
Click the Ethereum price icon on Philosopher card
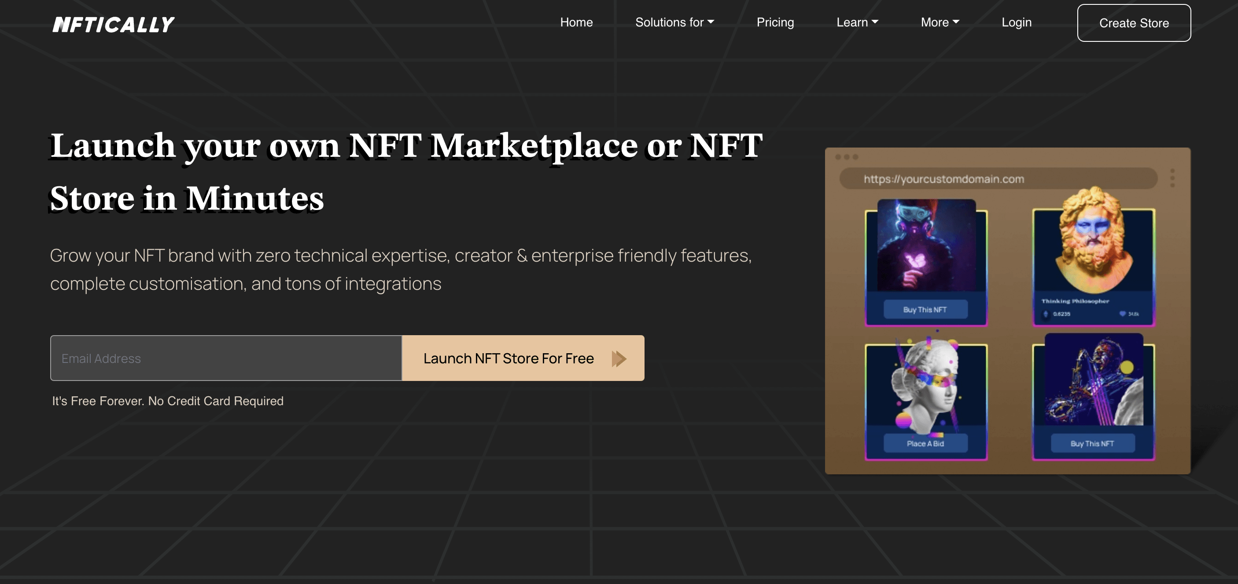point(1046,314)
